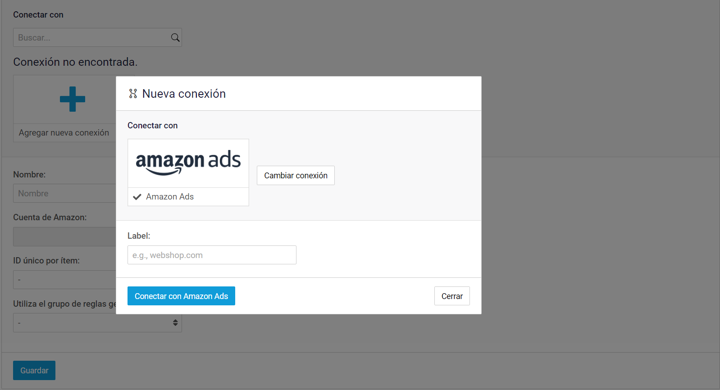Close the dialog with Cerrar button
This screenshot has width=720, height=390.
(x=452, y=296)
